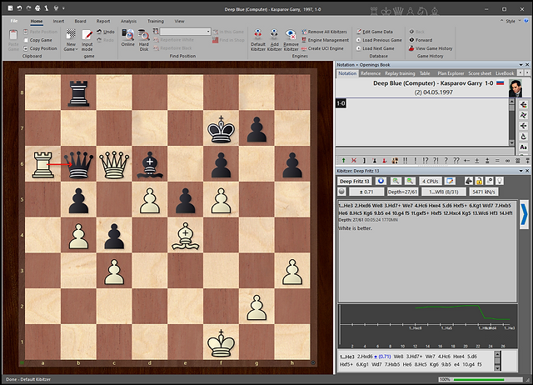533x385 pixels.
Task: Insert the '!?' interesting move annotation
Action: 426,160
